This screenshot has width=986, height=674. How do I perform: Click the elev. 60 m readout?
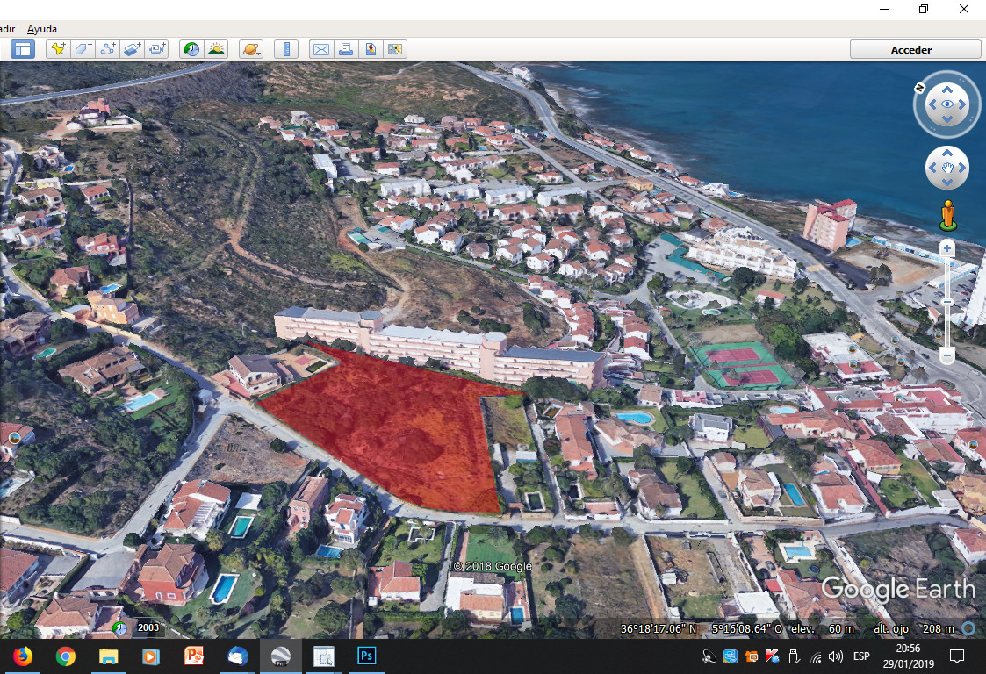(823, 628)
